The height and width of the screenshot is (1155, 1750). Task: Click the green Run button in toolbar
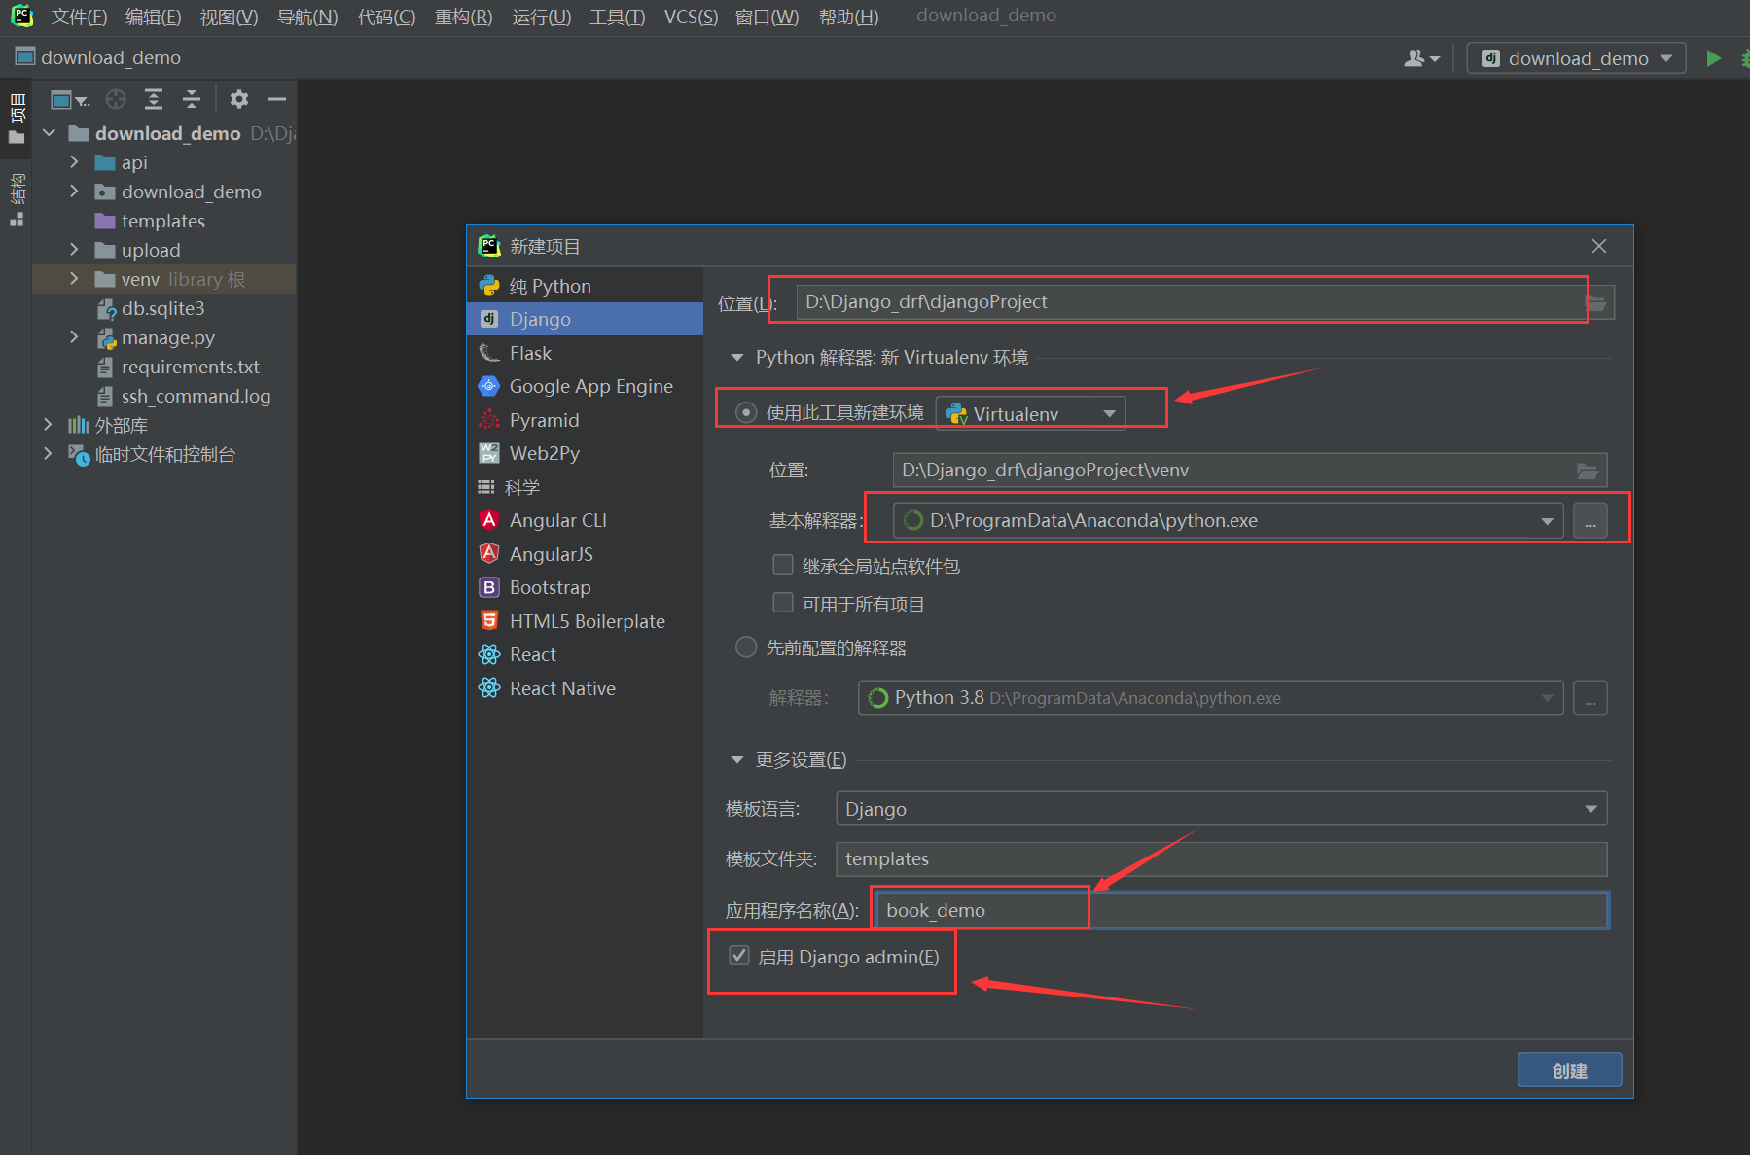point(1713,58)
